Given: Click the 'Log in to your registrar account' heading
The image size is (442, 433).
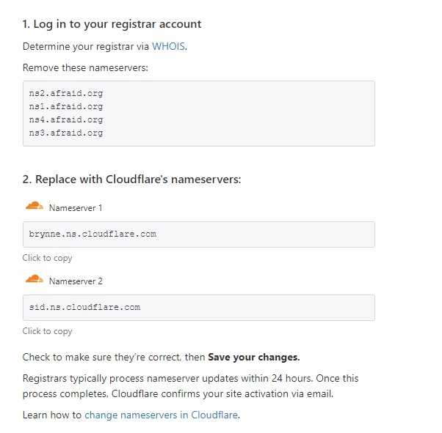Looking at the screenshot, I should tap(112, 24).
